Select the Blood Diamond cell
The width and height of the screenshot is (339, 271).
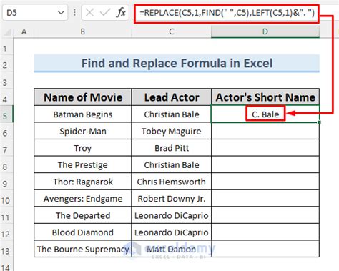coord(83,232)
